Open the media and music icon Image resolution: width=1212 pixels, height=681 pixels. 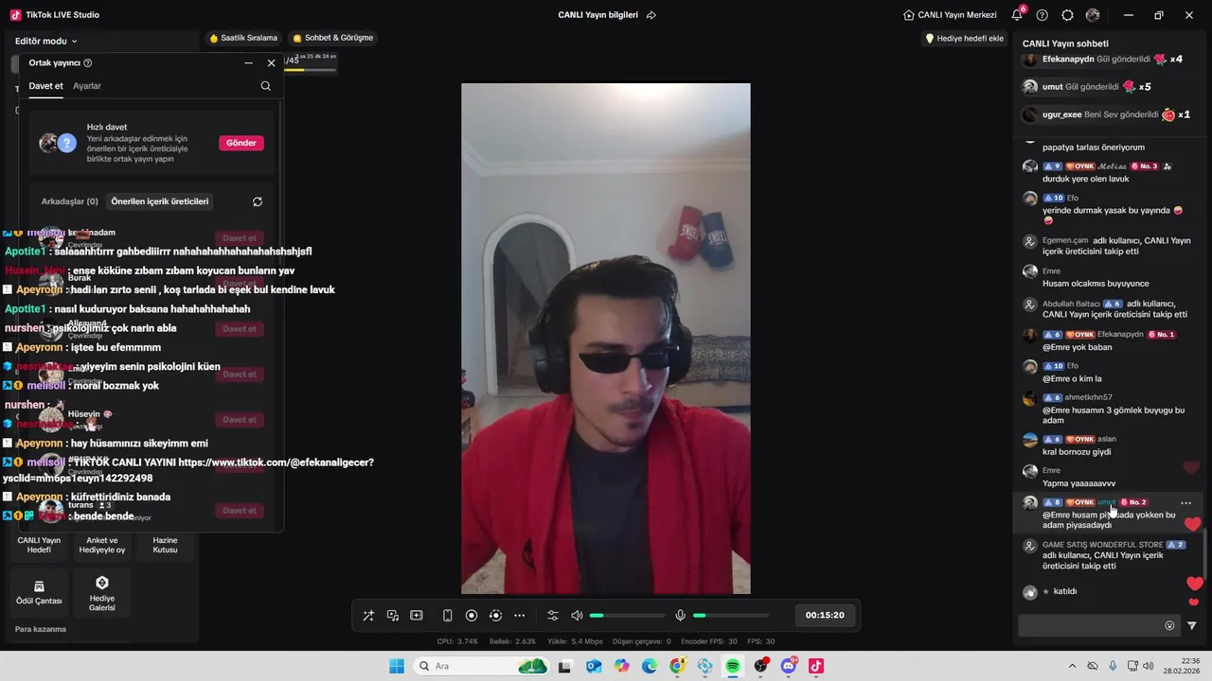[x=392, y=616]
